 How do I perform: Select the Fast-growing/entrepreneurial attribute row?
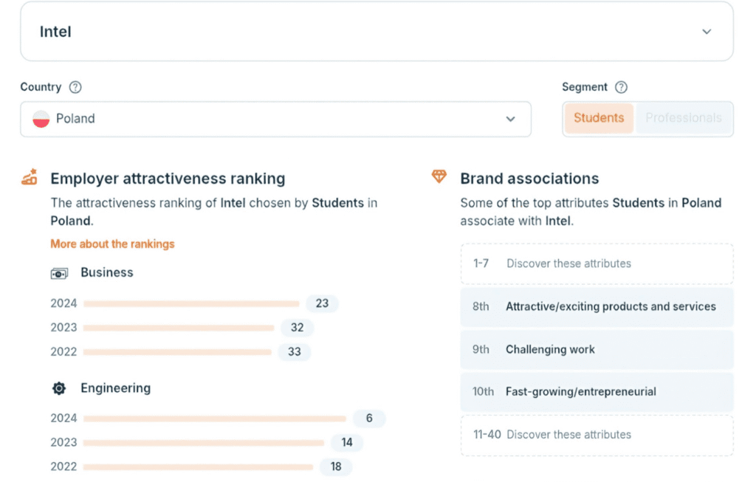(597, 392)
